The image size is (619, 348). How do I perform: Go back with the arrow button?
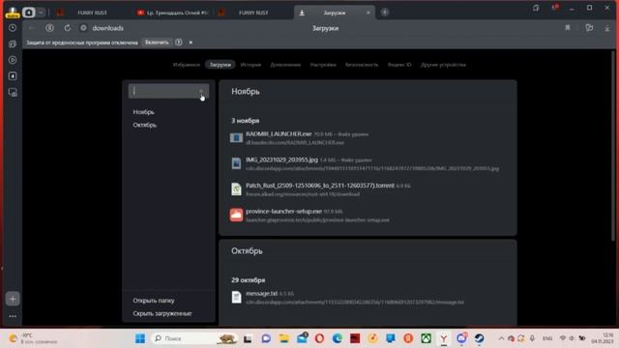32,28
